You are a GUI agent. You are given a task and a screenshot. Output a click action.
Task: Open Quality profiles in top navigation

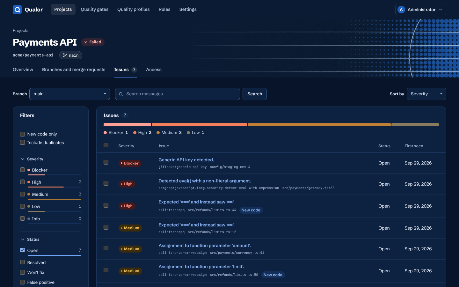134,10
